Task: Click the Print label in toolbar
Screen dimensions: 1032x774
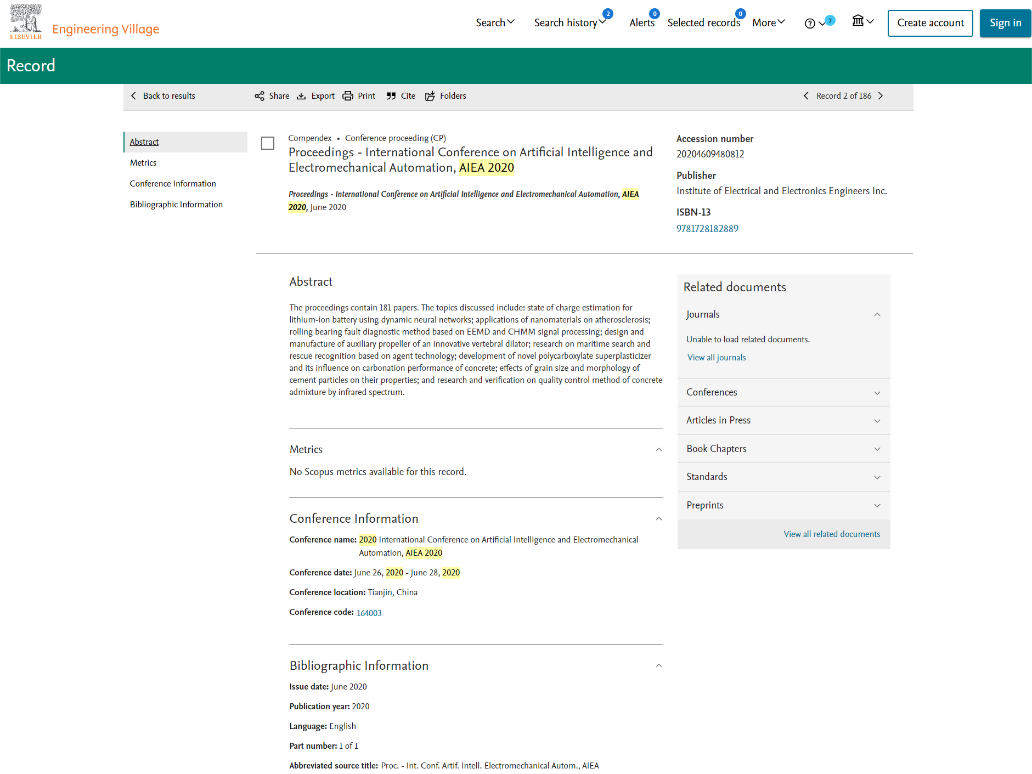Action: point(366,96)
